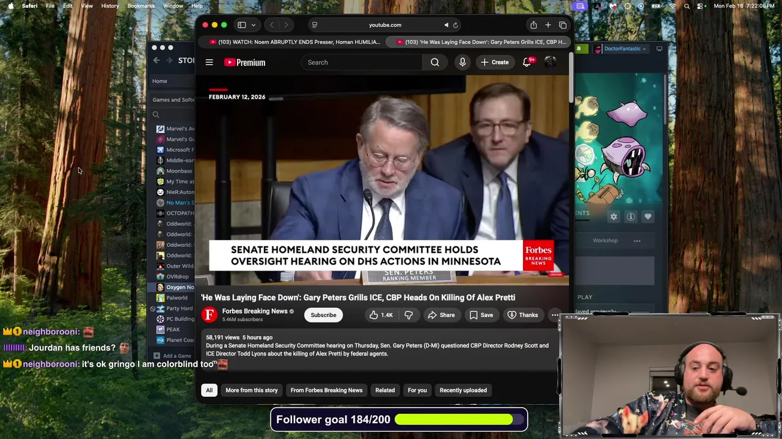782x439 pixels.
Task: Select For you chip
Action: pos(417,390)
